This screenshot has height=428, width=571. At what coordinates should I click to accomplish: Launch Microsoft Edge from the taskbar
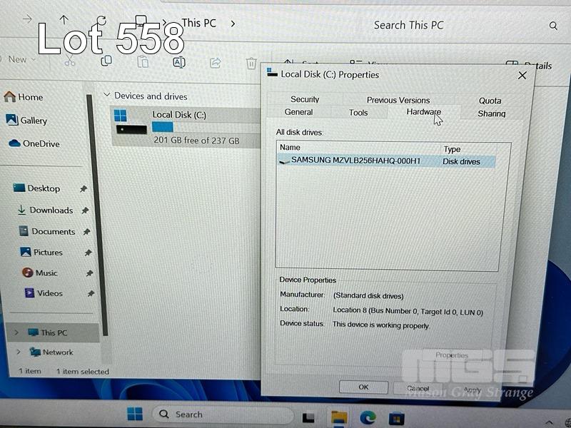(368, 417)
